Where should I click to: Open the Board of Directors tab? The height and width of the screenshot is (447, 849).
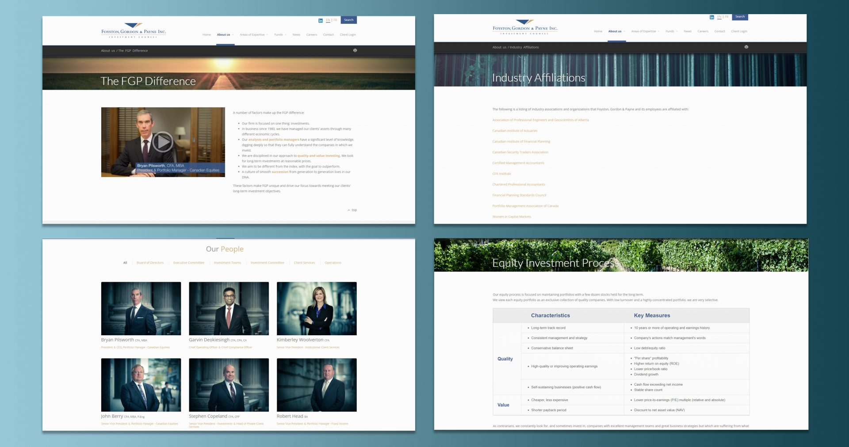pos(150,263)
